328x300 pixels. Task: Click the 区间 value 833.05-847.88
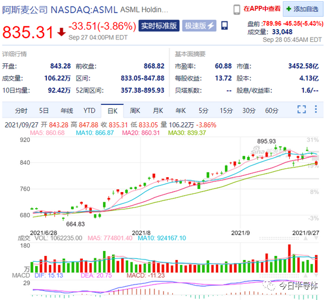click(143, 78)
